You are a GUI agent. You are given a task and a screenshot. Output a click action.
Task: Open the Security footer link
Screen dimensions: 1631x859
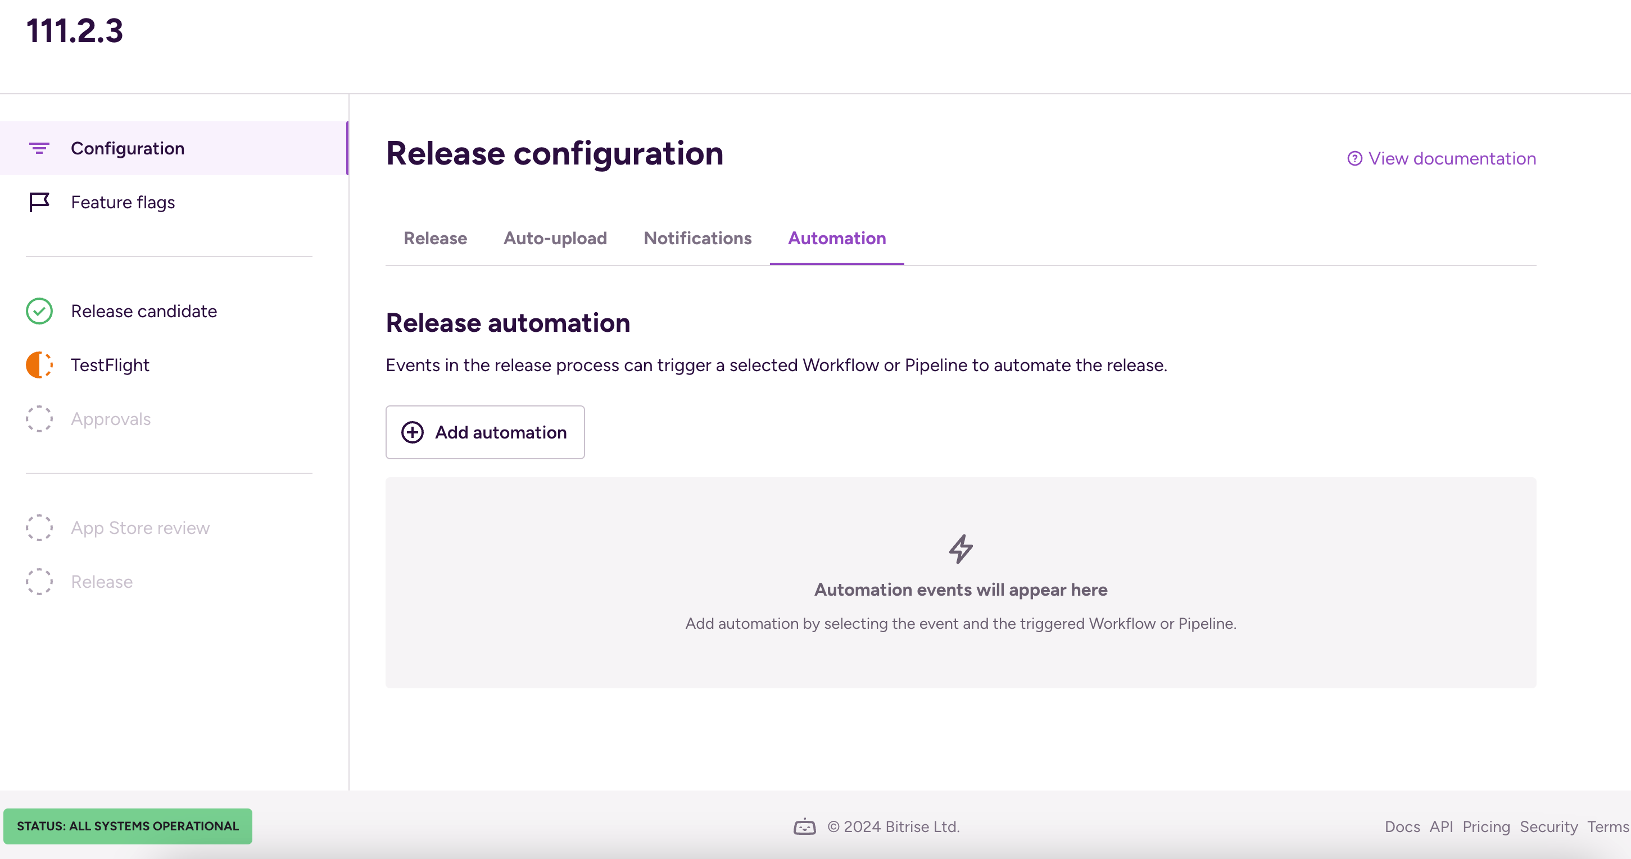pyautogui.click(x=1549, y=827)
